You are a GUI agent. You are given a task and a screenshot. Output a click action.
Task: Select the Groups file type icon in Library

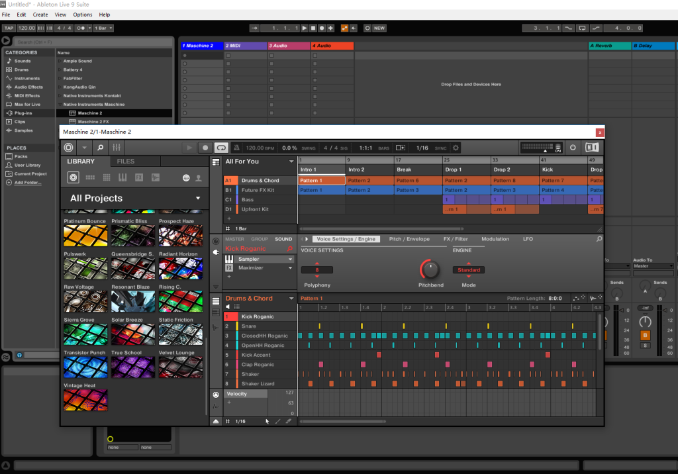pyautogui.click(x=90, y=177)
